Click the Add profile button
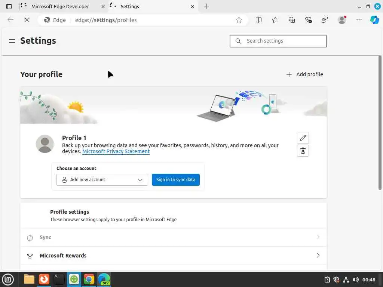This screenshot has height=287, width=383. 305,74
